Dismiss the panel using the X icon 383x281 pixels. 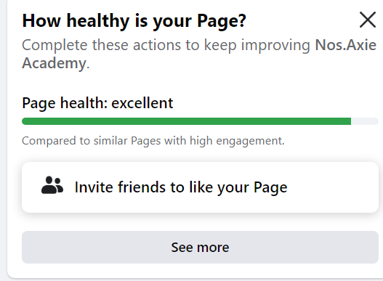tap(368, 20)
